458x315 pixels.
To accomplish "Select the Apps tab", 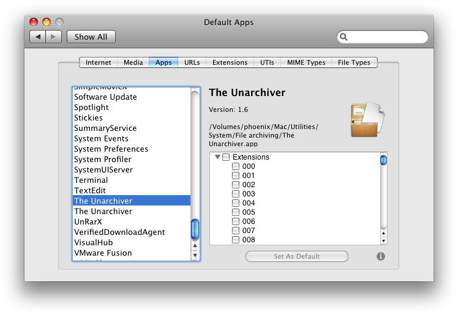I will click(163, 62).
